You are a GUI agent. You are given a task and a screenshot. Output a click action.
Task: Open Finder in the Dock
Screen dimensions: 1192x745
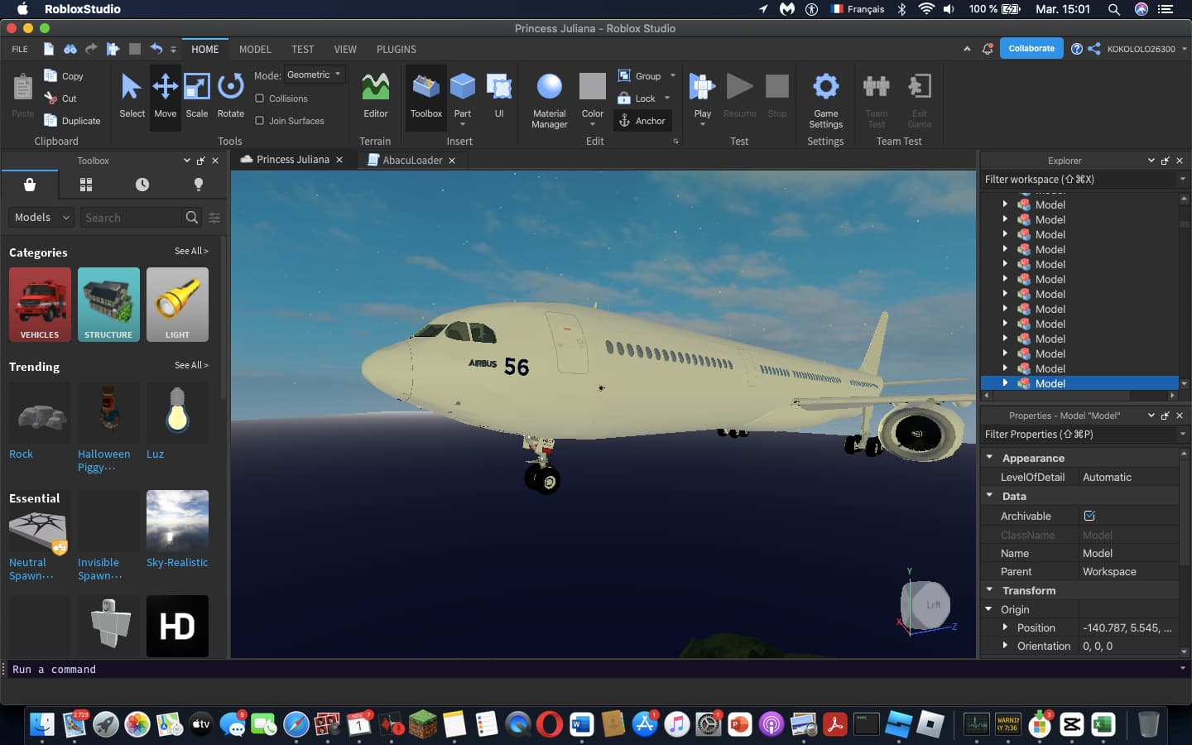point(42,724)
